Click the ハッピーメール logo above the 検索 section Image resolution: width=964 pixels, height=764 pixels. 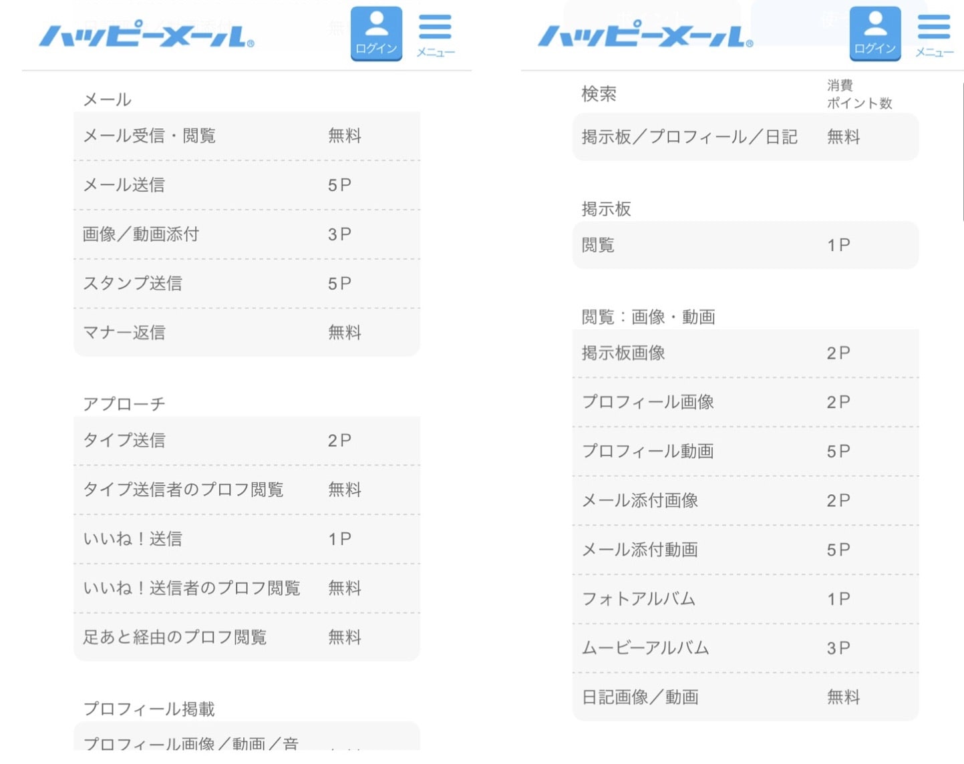pyautogui.click(x=645, y=36)
